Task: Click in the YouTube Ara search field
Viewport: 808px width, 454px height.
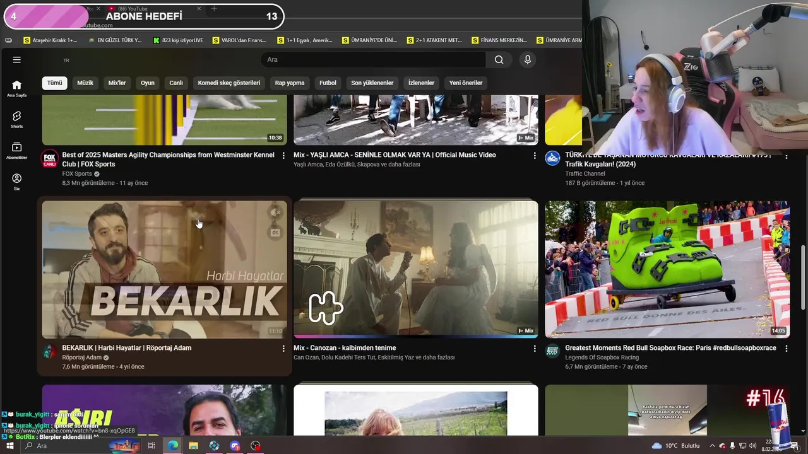Action: [373, 59]
